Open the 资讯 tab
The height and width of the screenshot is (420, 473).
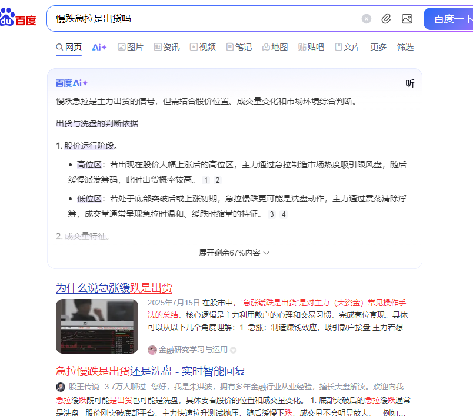[x=166, y=47]
